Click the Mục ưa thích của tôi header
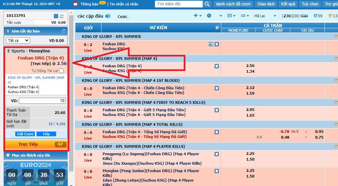The width and height of the screenshot is (338, 186). pyautogui.click(x=36, y=155)
